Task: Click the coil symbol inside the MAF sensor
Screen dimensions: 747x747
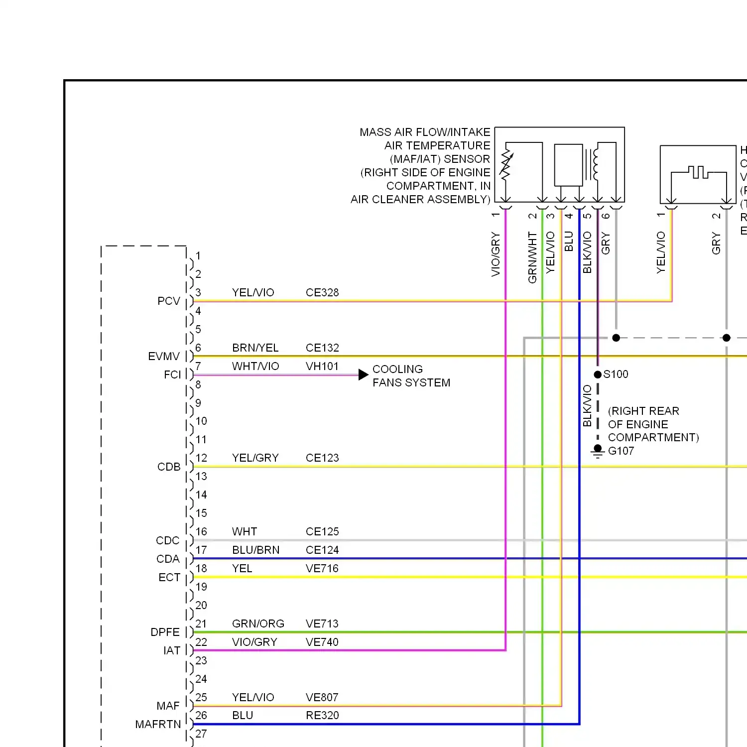Action: click(x=597, y=164)
